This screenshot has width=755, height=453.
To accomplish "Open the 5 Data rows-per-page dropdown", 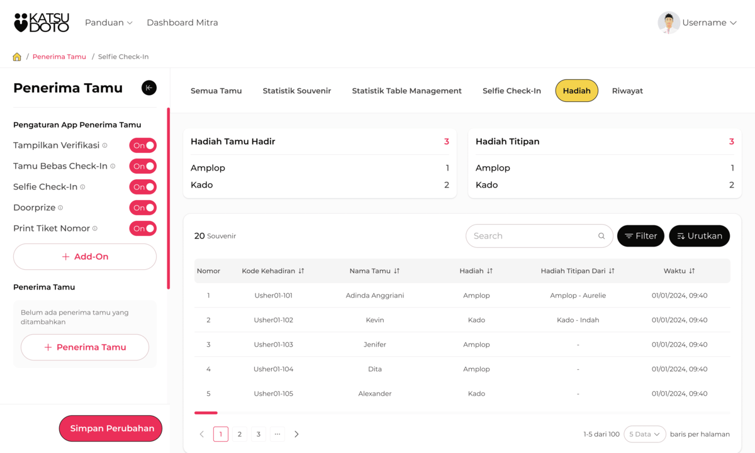I will 644,434.
